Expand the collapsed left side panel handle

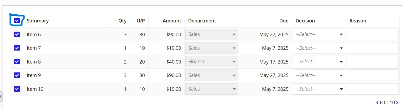tap(1, 96)
